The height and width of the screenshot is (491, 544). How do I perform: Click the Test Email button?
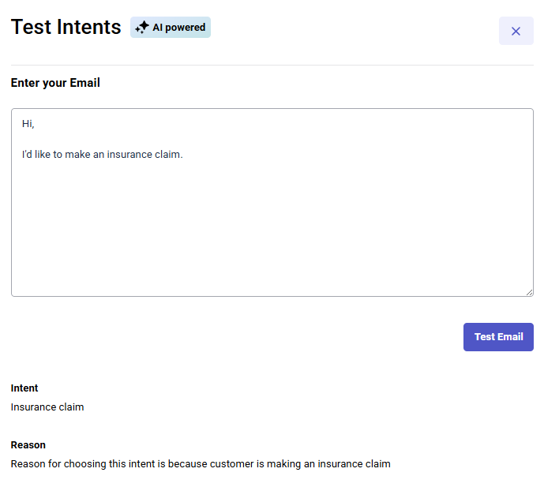(498, 337)
